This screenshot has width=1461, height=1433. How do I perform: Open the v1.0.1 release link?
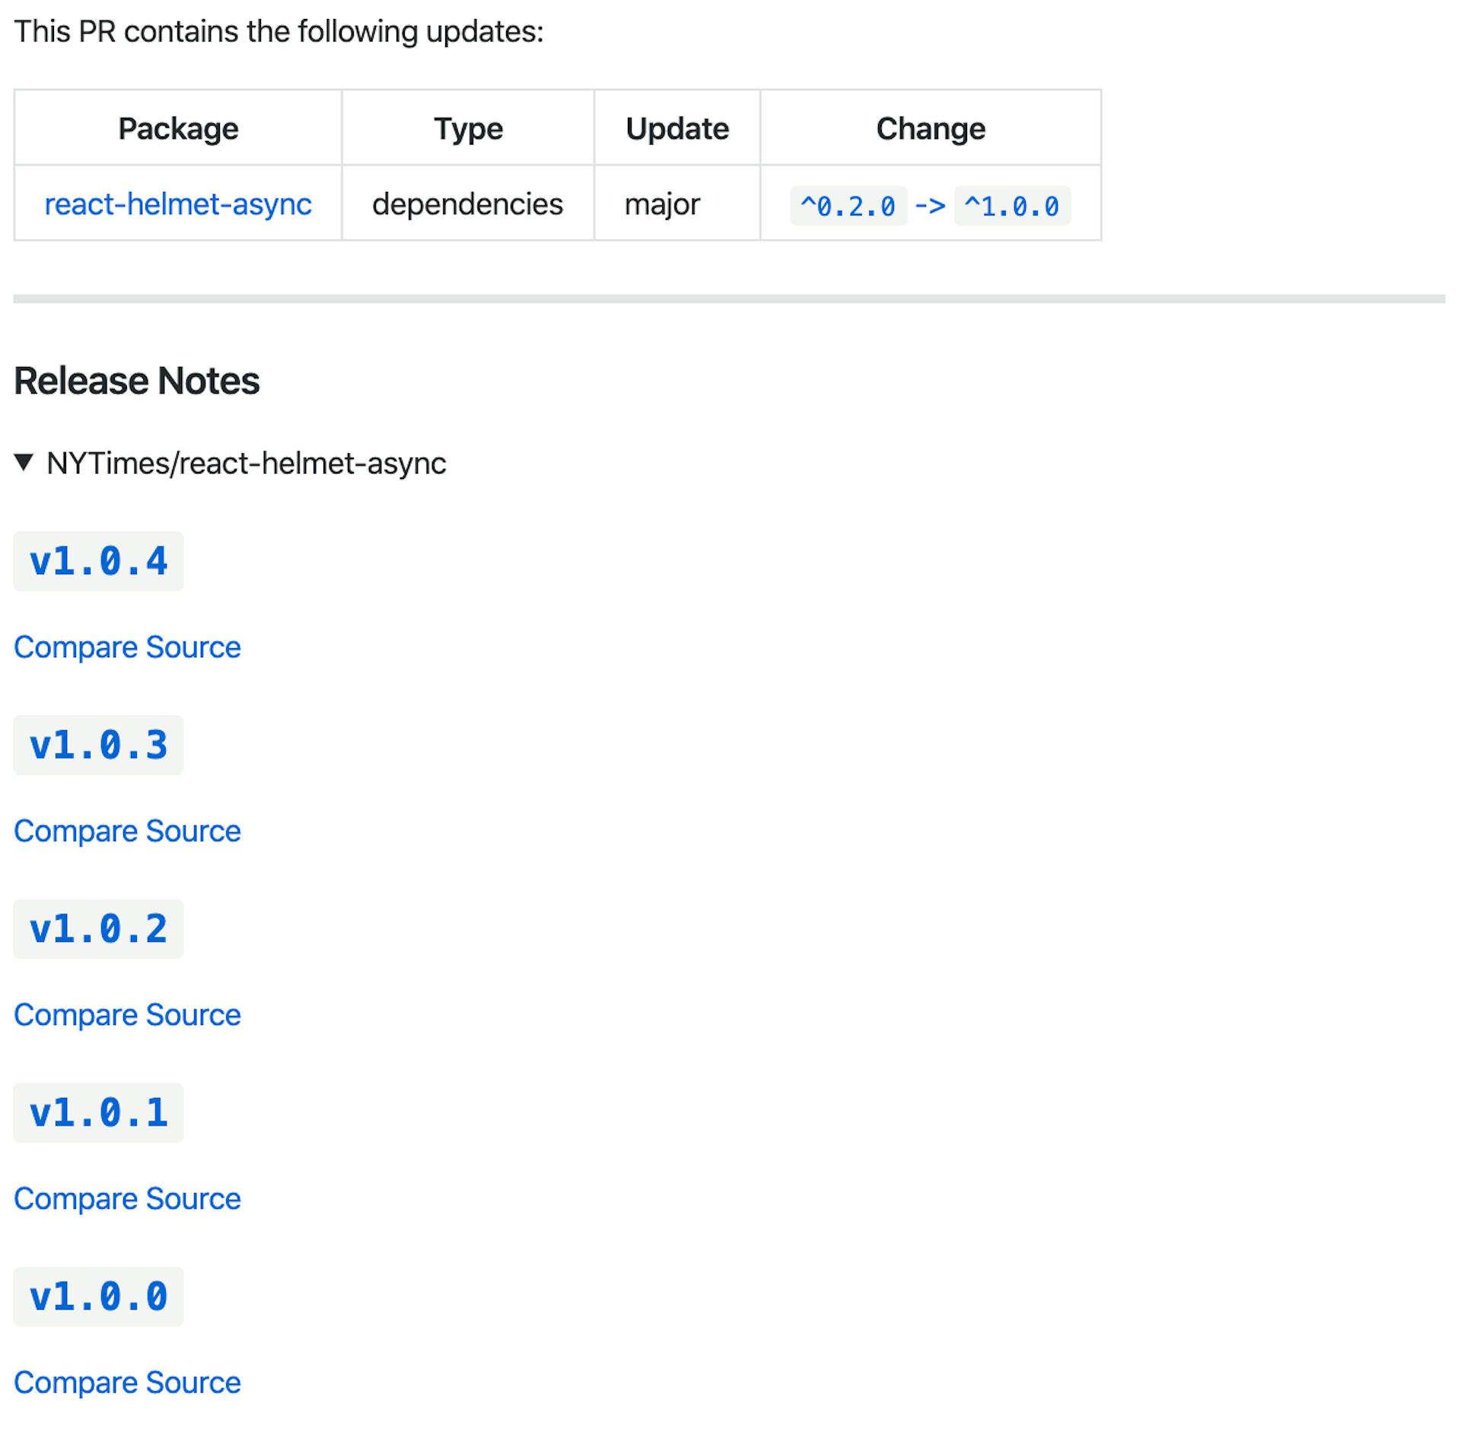coord(98,1113)
